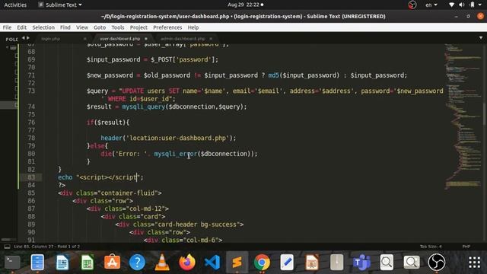Image resolution: width=487 pixels, height=274 pixels.
Task: Click the red tray indicator in top bar
Action: click(412, 5)
